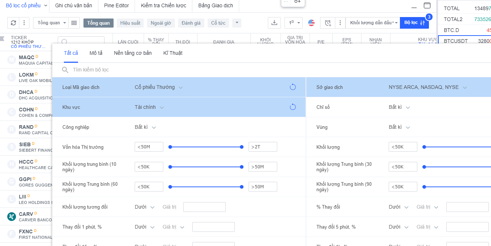
Task: Reset the Loại Mã giao dịch filter
Action: click(293, 87)
